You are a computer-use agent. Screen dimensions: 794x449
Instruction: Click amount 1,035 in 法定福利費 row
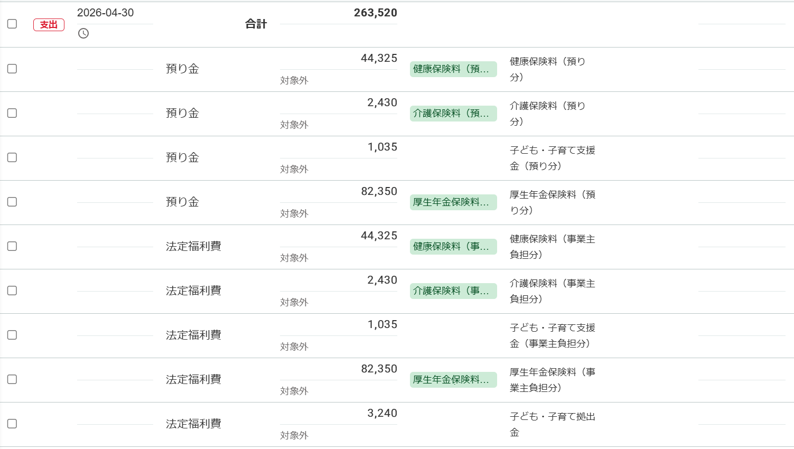tap(382, 324)
